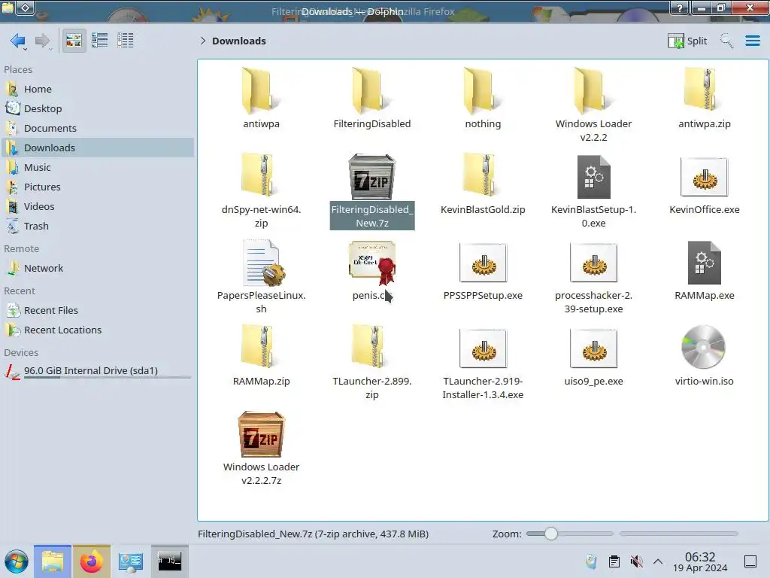770x578 pixels.
Task: Open the window menu folder icon in titlebar
Action: pyautogui.click(x=8, y=8)
